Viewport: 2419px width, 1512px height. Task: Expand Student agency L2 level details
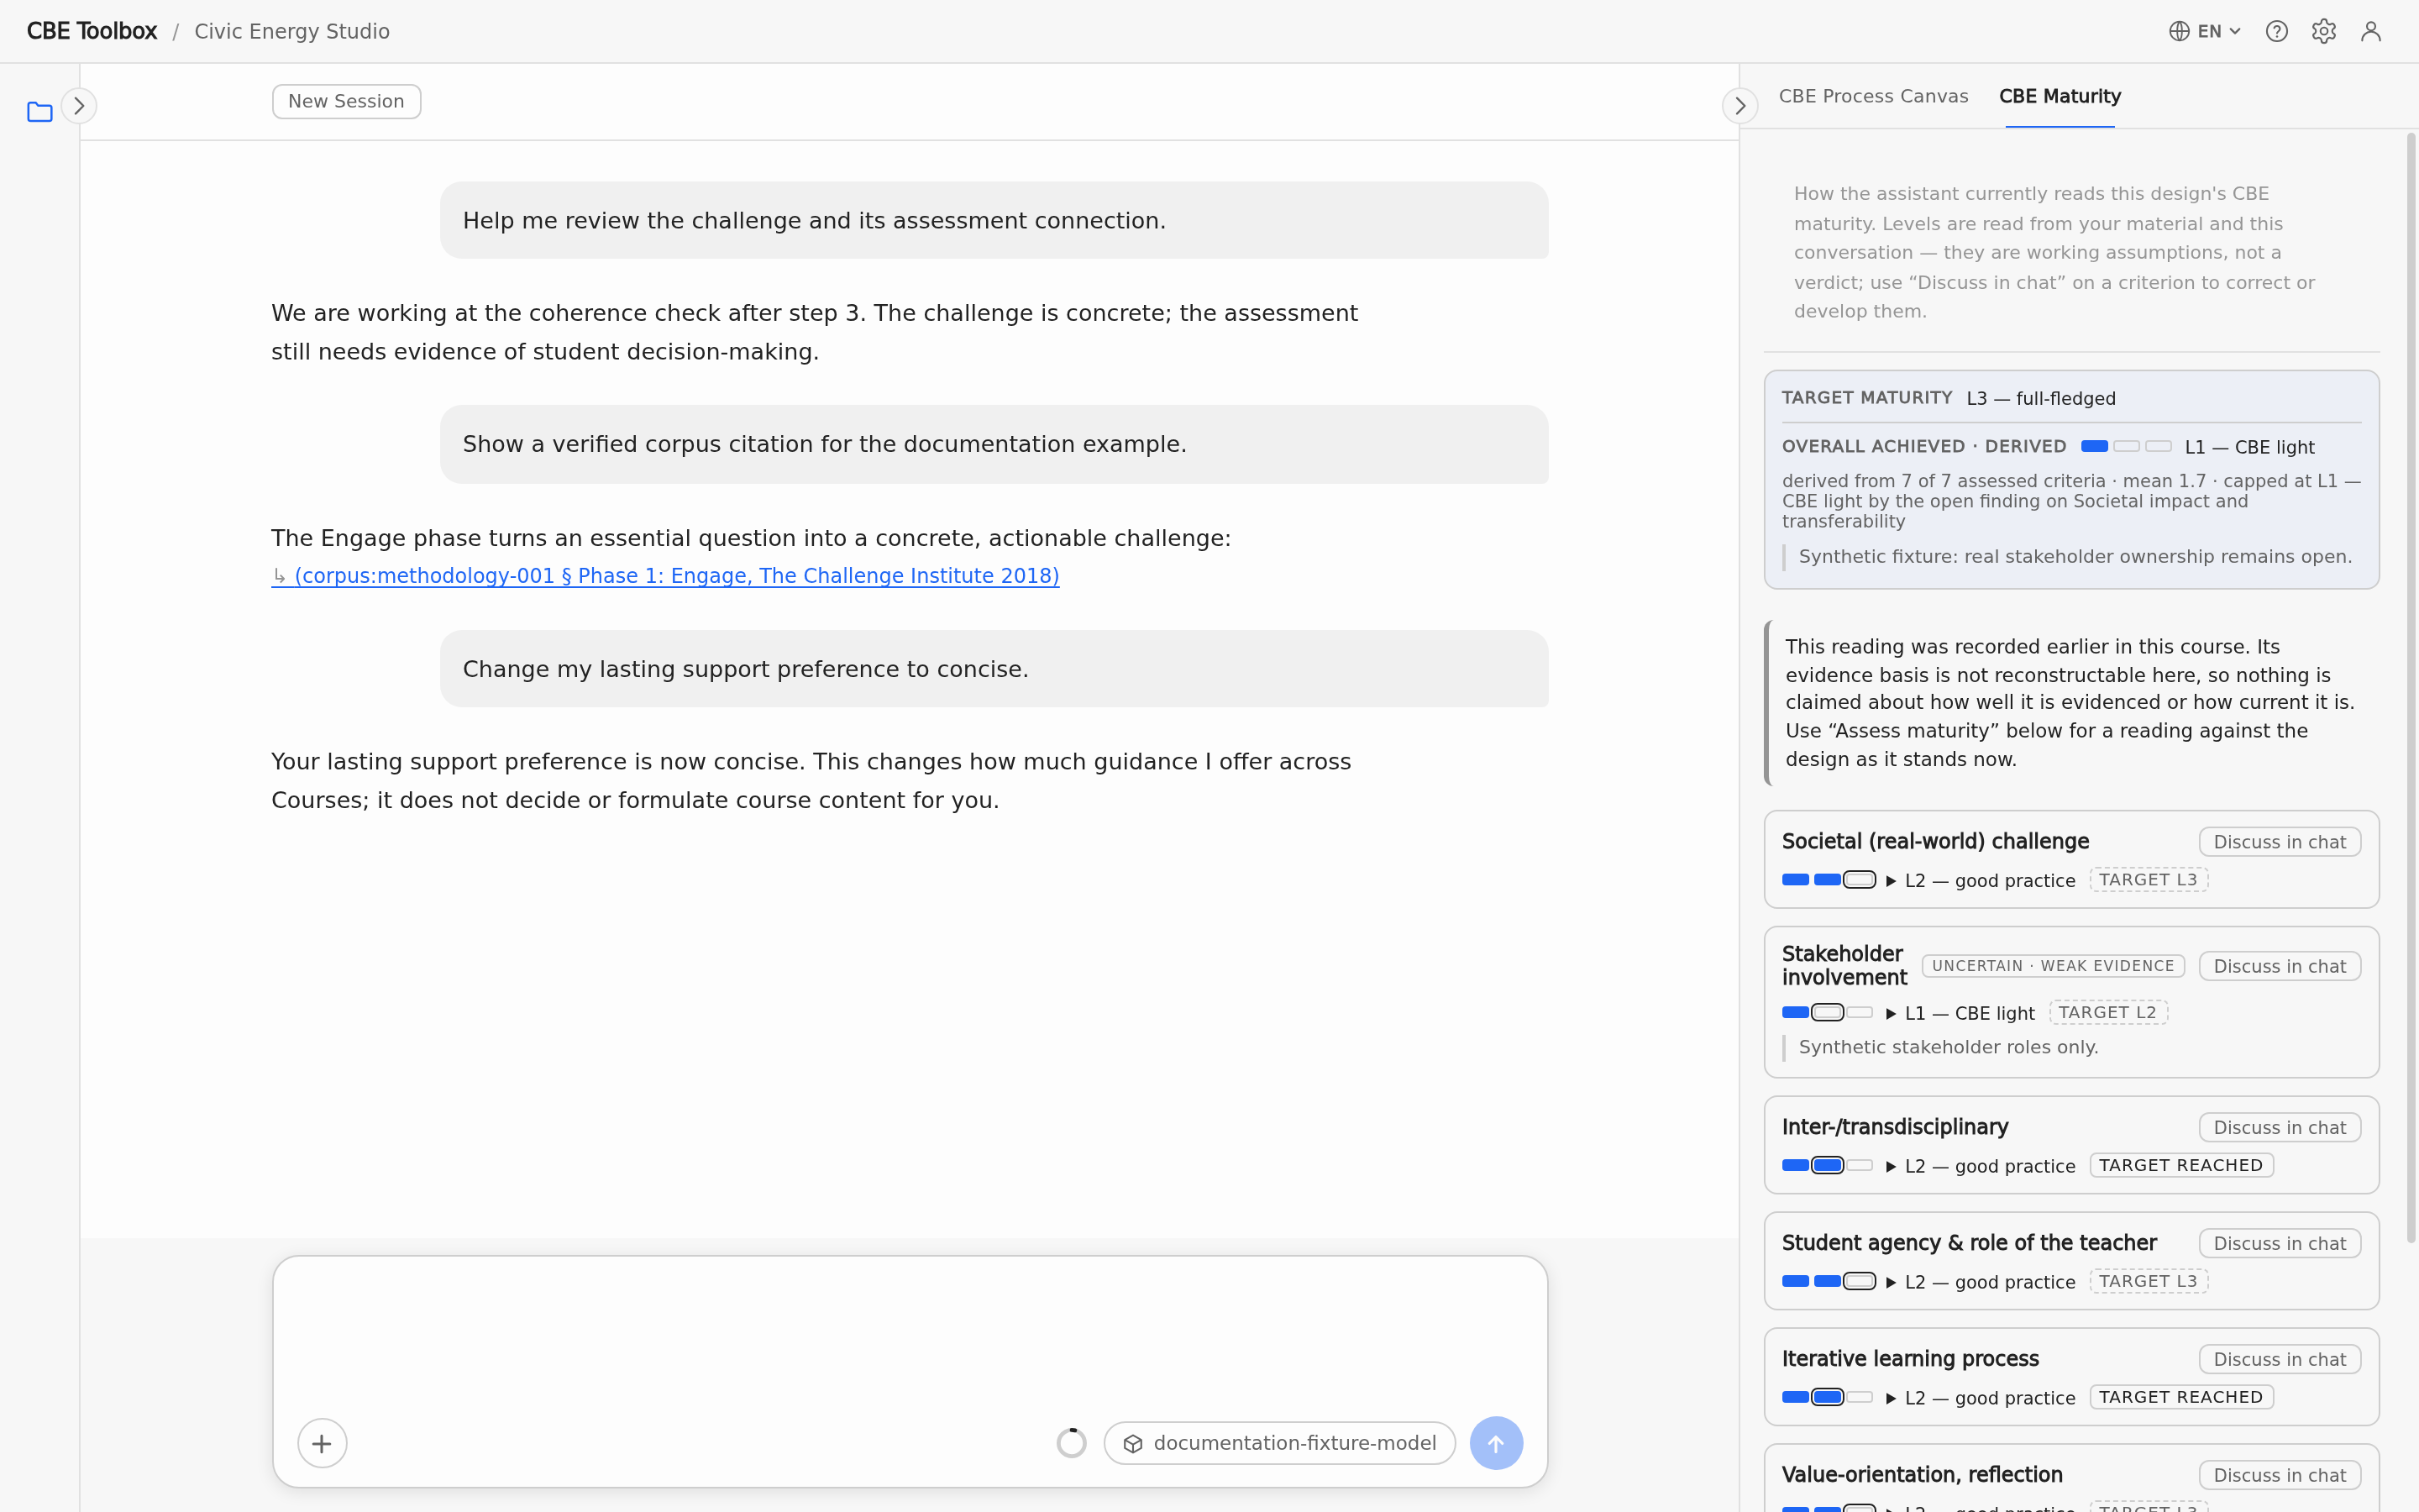1979,1282
